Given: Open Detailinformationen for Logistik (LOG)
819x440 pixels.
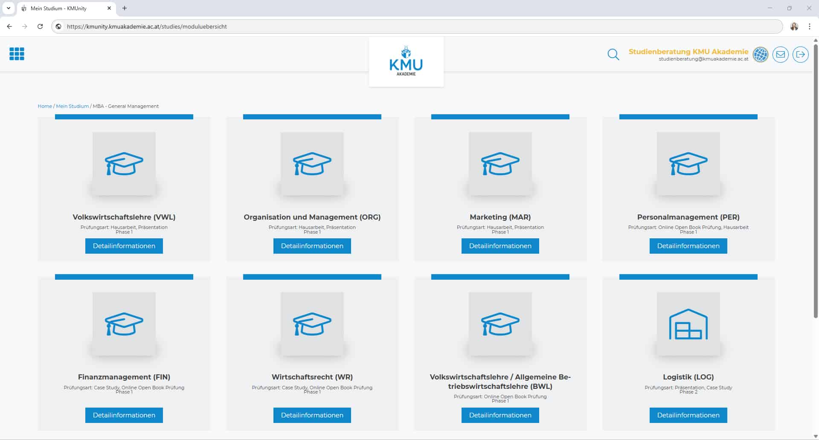Looking at the screenshot, I should [x=688, y=415].
